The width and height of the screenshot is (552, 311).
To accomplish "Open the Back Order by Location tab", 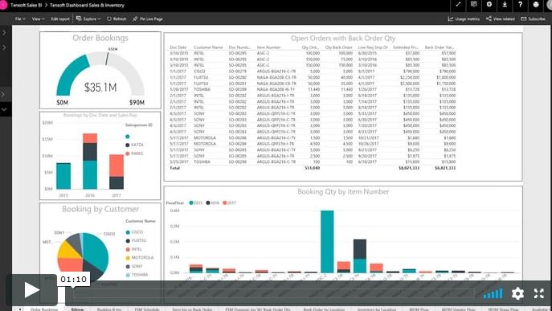I will [324, 309].
